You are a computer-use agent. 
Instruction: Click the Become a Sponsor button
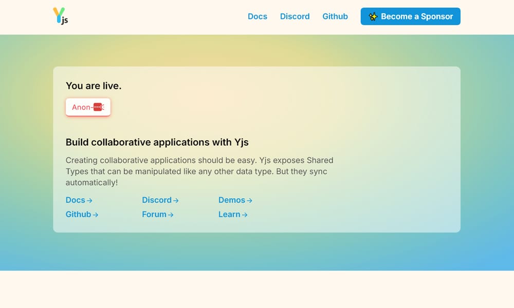pyautogui.click(x=410, y=16)
